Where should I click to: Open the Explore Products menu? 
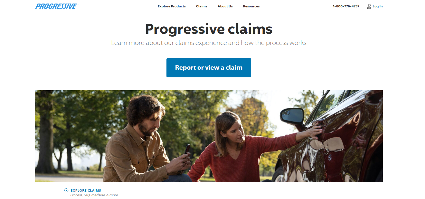(x=172, y=6)
